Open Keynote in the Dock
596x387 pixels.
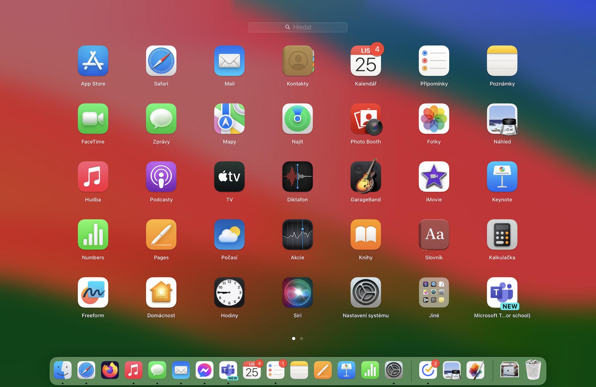pos(346,370)
